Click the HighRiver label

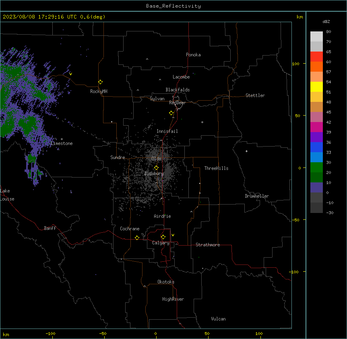[x=173, y=299]
